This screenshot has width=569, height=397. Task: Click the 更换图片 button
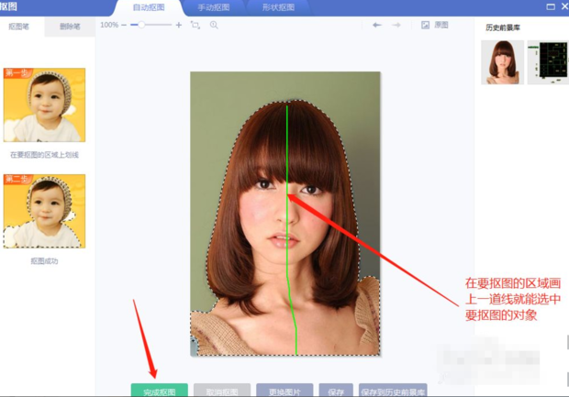click(284, 390)
